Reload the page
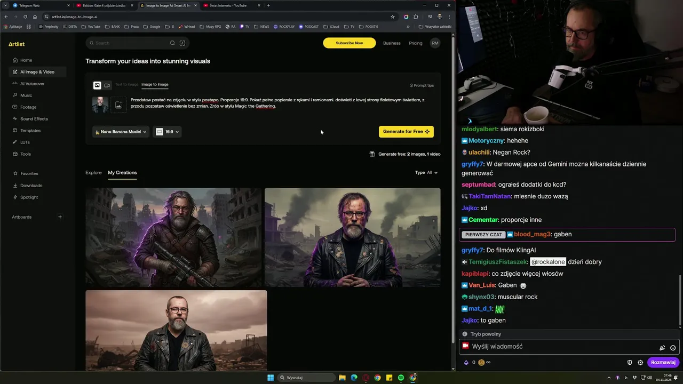Viewport: 683px width, 384px height. (x=25, y=17)
